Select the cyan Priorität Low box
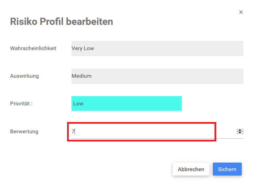This screenshot has width=254, height=181. coord(126,104)
